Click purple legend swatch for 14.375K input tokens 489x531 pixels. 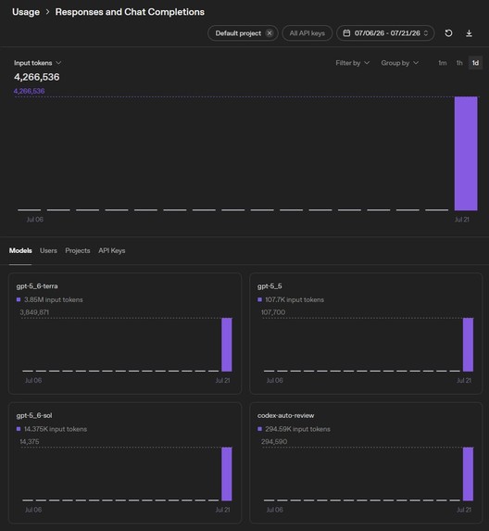(19, 429)
